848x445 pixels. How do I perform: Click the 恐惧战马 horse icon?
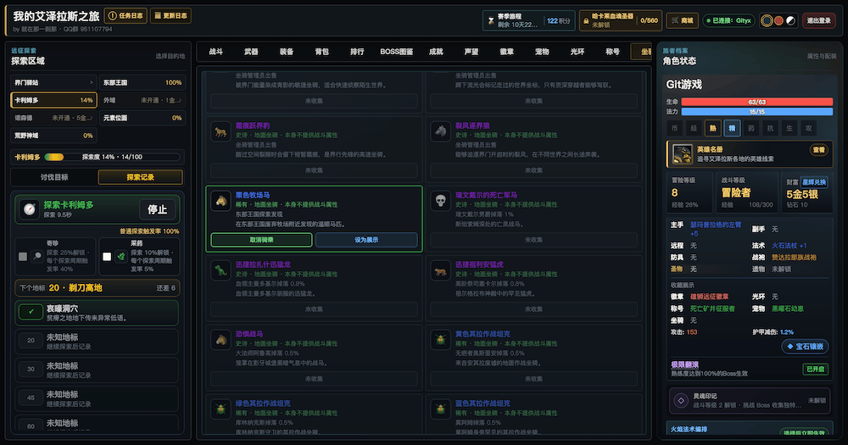pyautogui.click(x=220, y=340)
